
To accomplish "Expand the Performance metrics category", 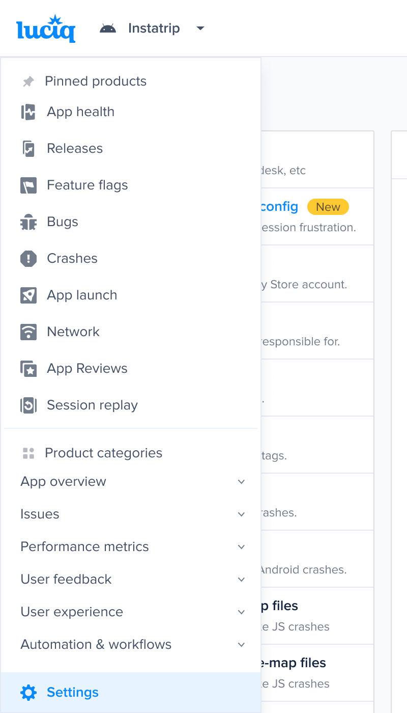I will point(241,547).
